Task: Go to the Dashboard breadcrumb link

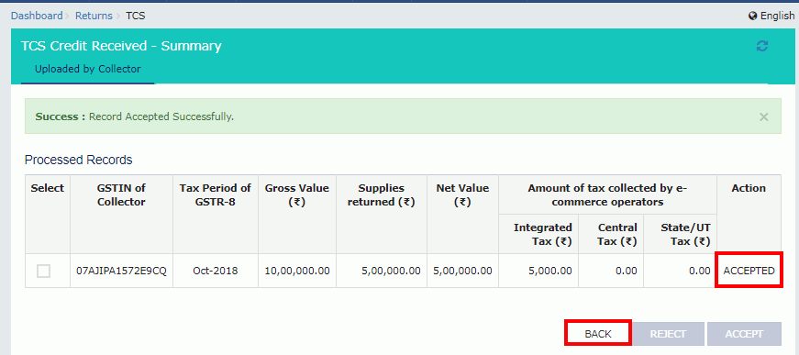Action: click(37, 16)
